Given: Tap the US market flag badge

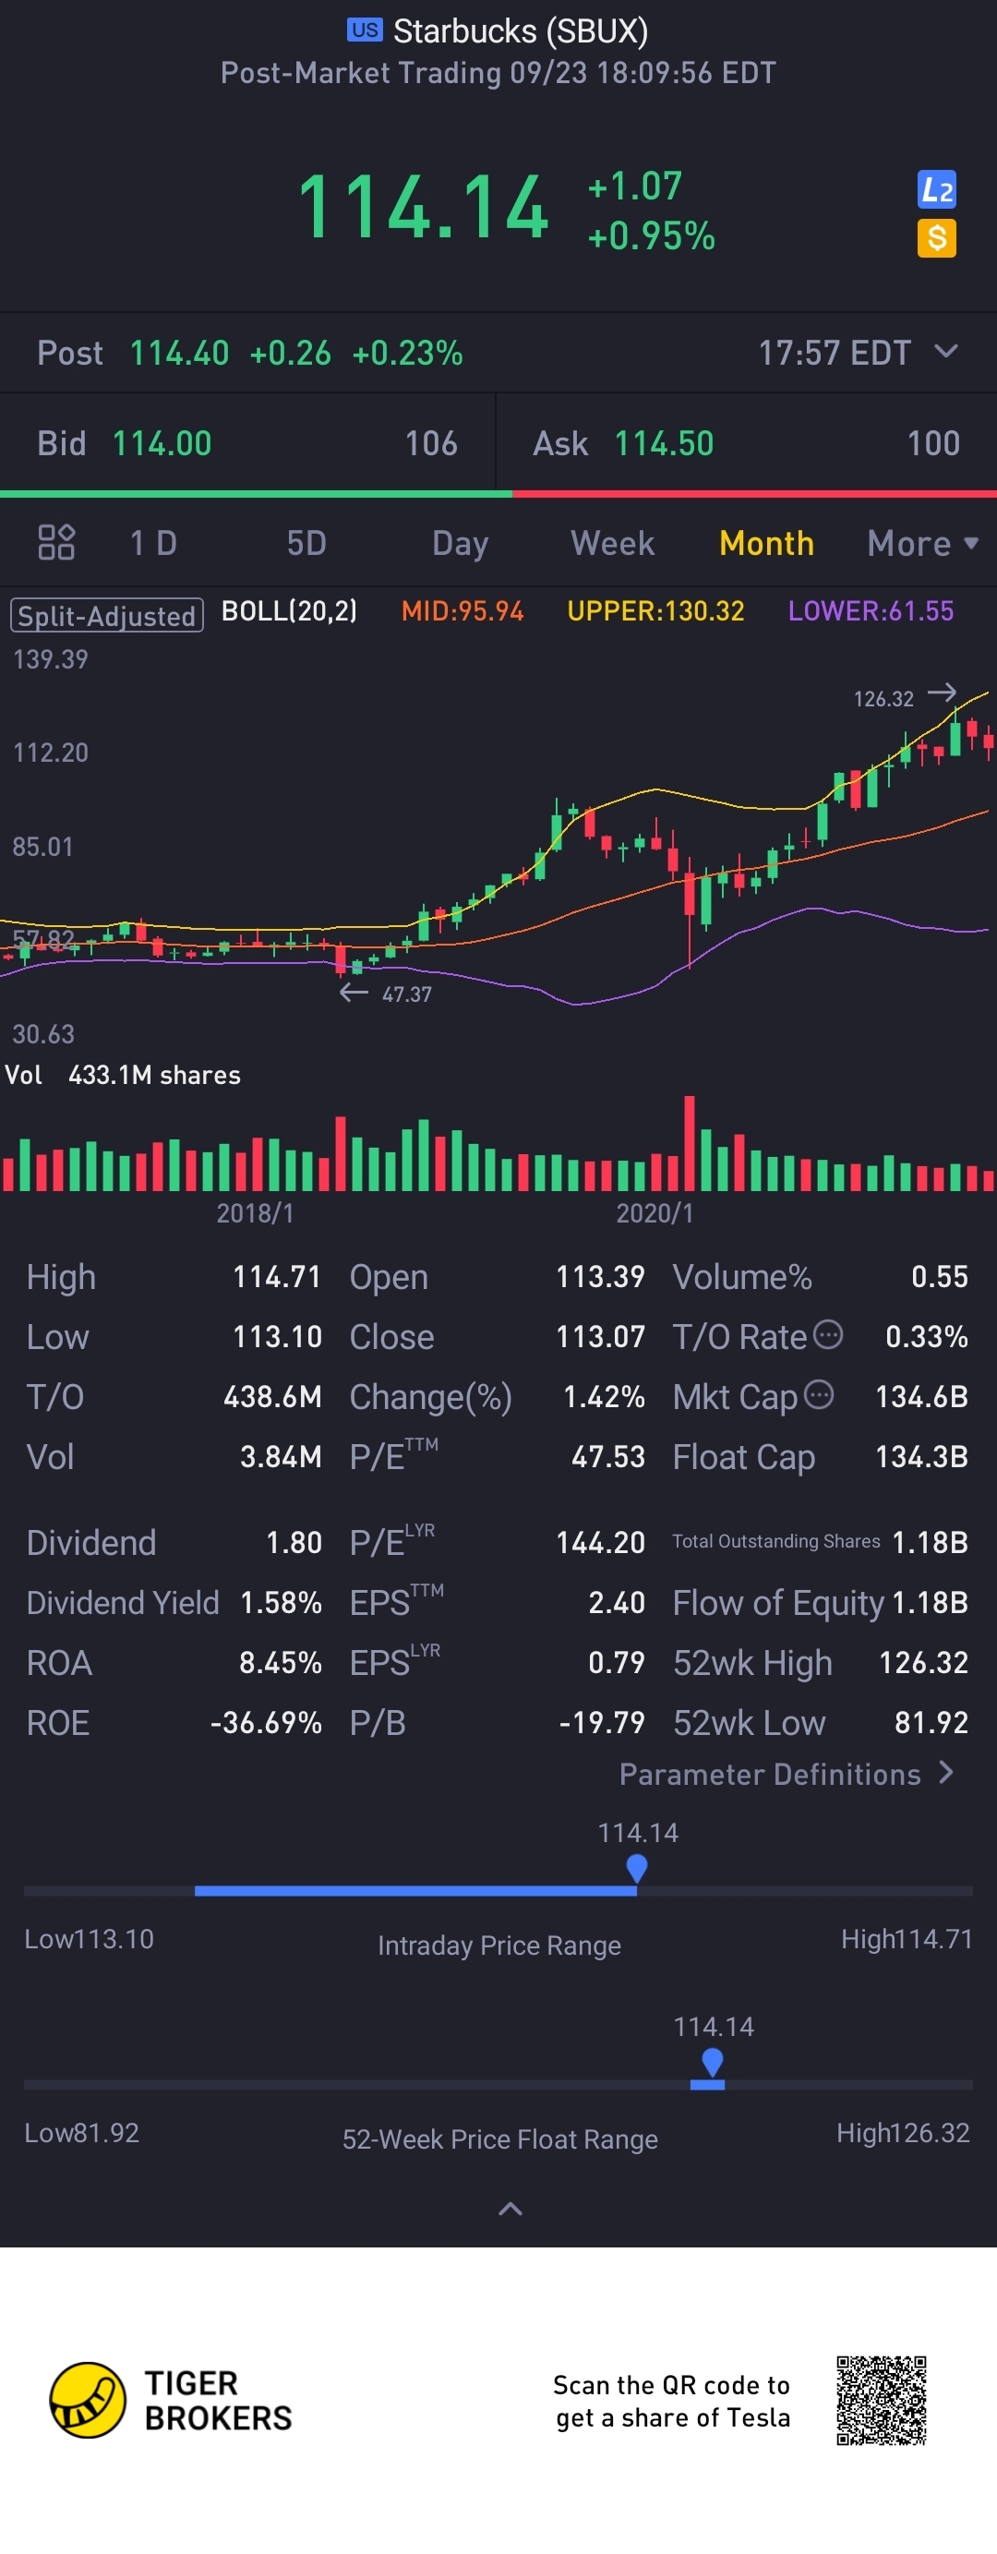Looking at the screenshot, I should pos(364,30).
